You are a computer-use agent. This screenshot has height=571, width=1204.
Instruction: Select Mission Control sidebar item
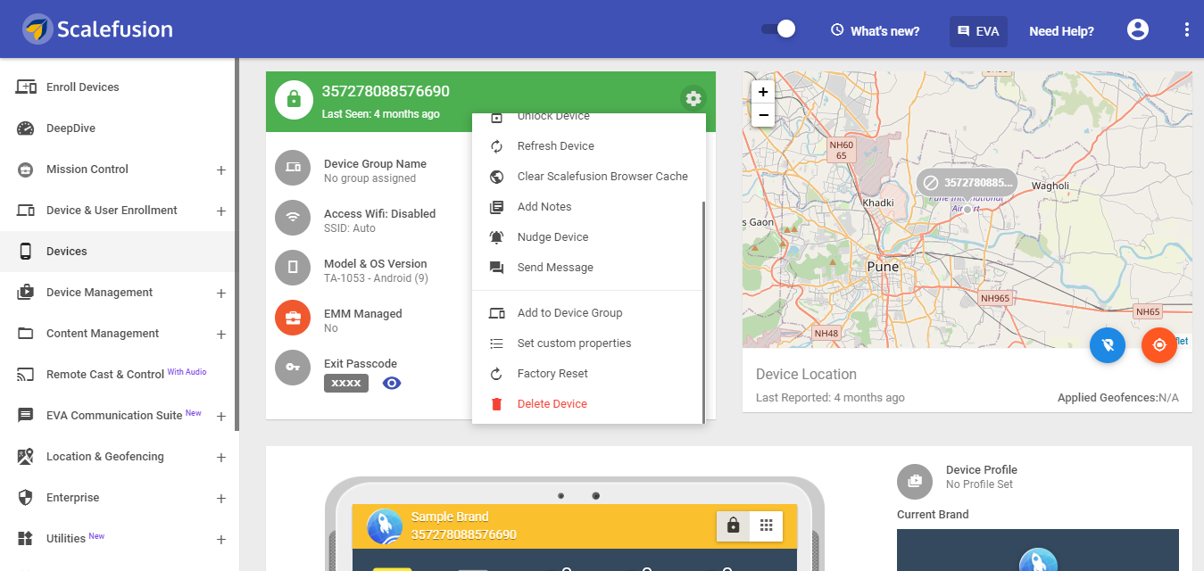point(87,170)
